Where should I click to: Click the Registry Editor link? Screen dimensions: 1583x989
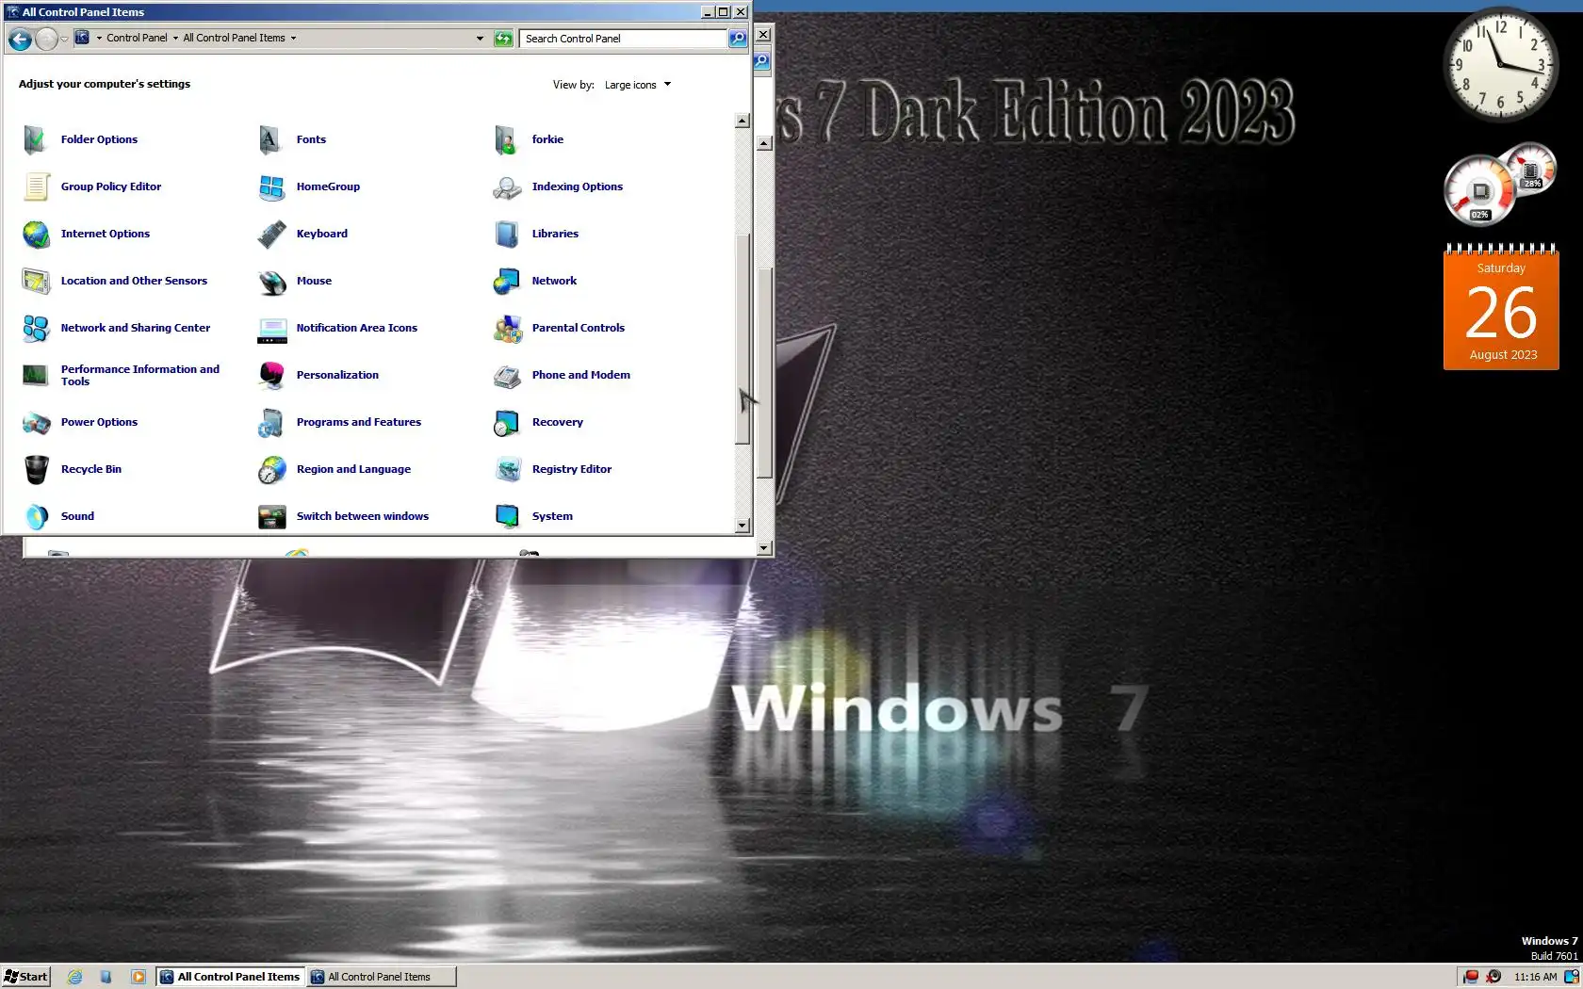571,469
